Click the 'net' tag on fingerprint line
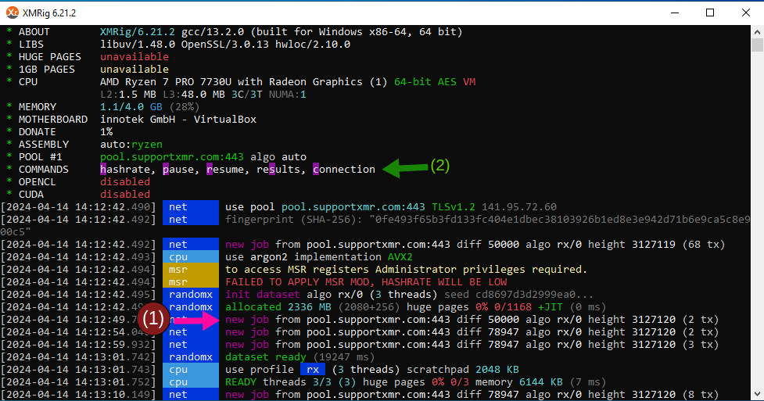This screenshot has width=764, height=401. click(x=191, y=220)
